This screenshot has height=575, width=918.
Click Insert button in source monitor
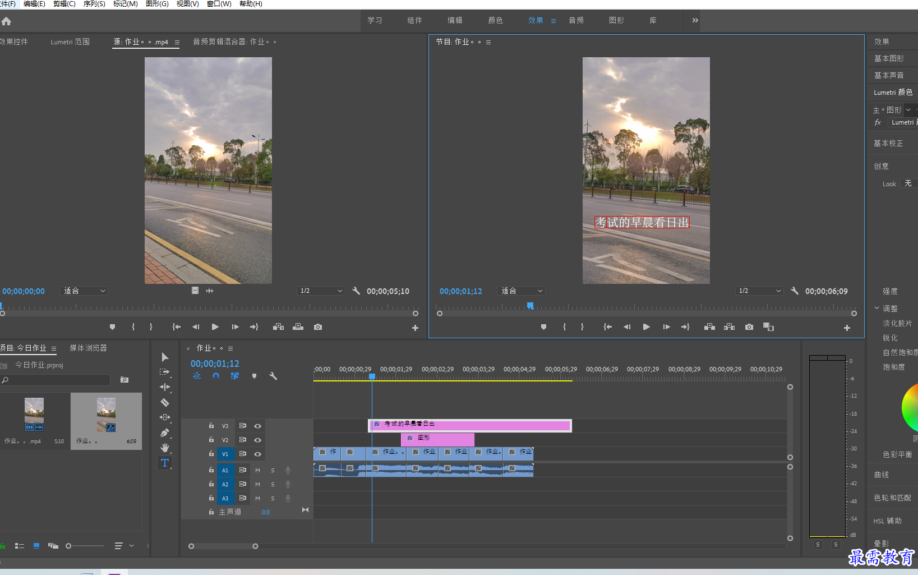(x=278, y=327)
